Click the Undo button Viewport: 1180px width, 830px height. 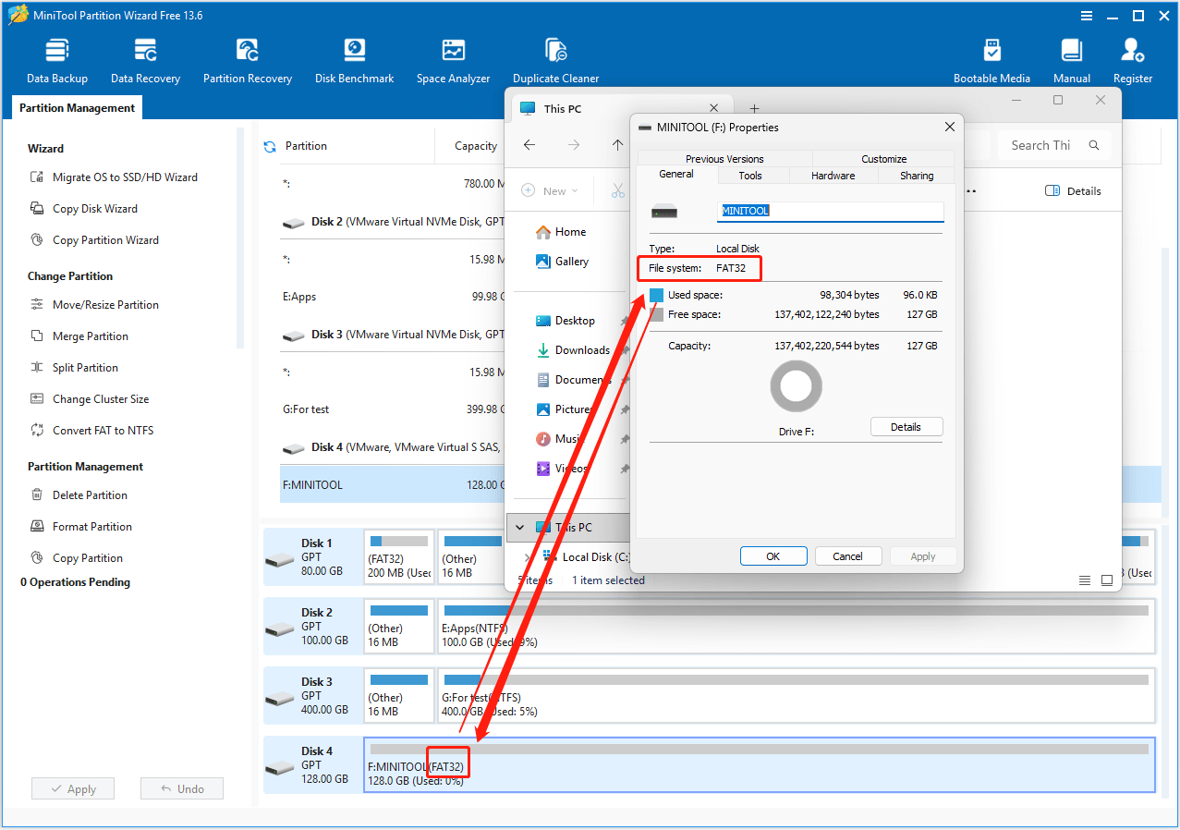[182, 789]
